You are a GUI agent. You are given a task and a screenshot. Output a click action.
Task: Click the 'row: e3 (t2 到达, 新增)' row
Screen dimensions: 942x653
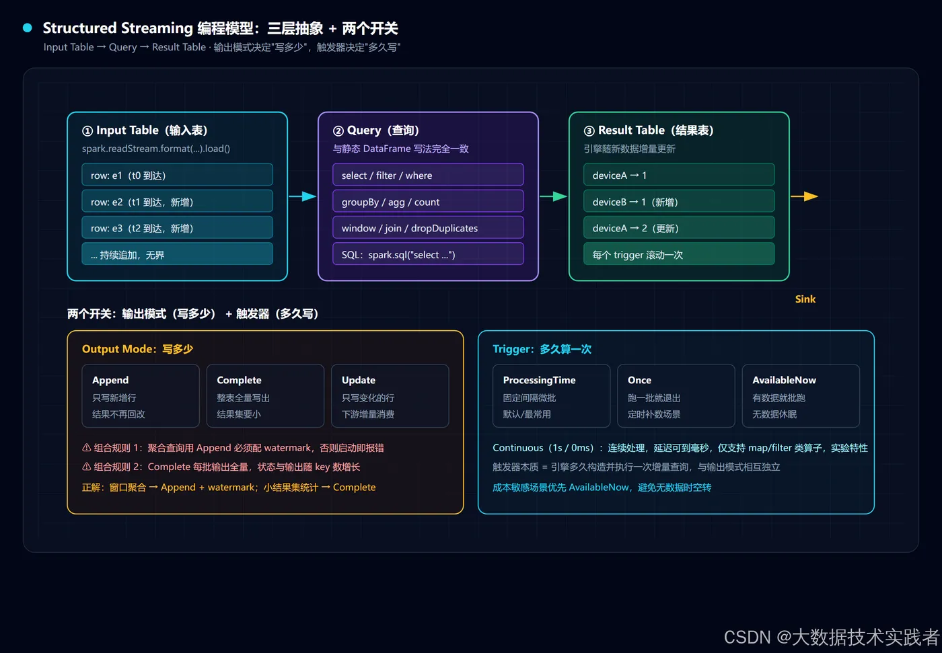pos(178,228)
